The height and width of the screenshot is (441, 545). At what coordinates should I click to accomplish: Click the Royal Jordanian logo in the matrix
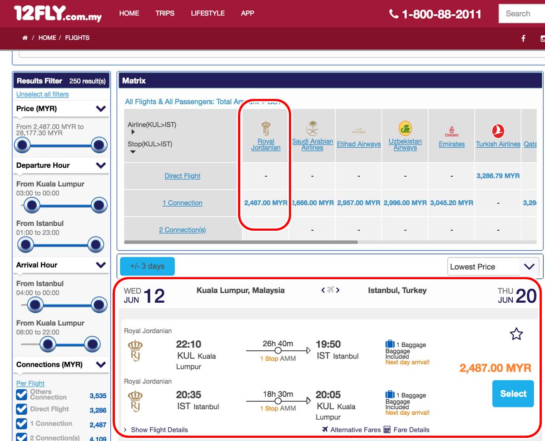[266, 128]
